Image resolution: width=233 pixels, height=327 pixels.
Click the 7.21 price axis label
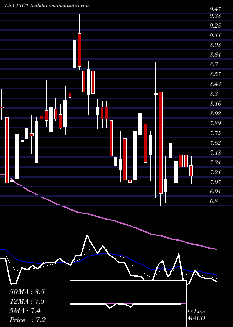pyautogui.click(x=215, y=172)
